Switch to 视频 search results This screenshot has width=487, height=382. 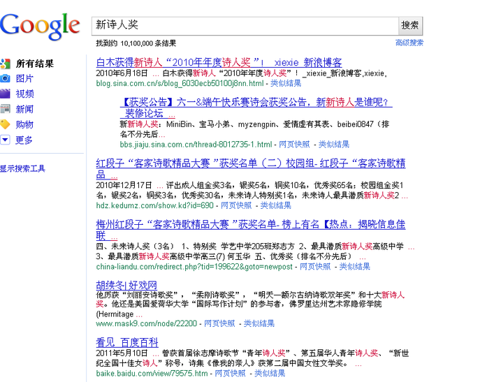pyautogui.click(x=24, y=94)
